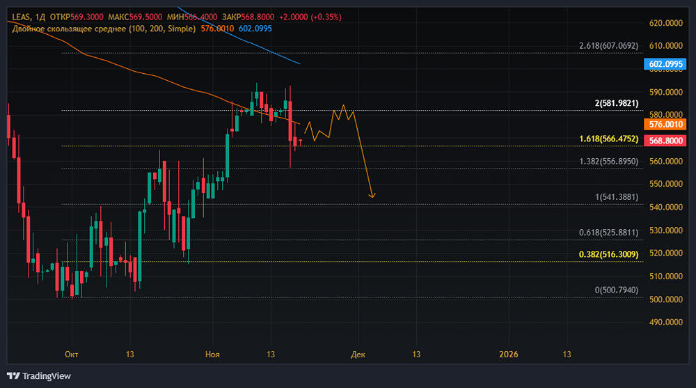Click the ЗАКР 568.8000 close value
This screenshot has width=696, height=388.
[x=248, y=17]
